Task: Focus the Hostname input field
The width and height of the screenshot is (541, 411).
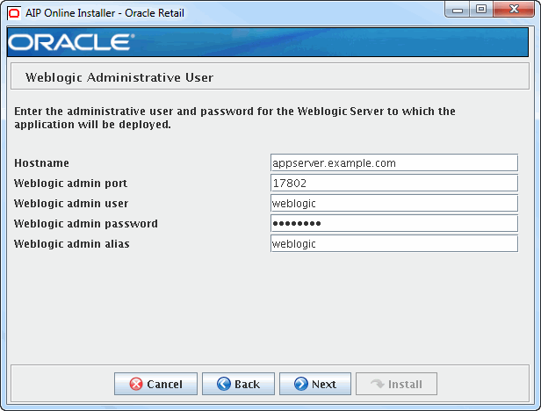Action: pos(394,162)
